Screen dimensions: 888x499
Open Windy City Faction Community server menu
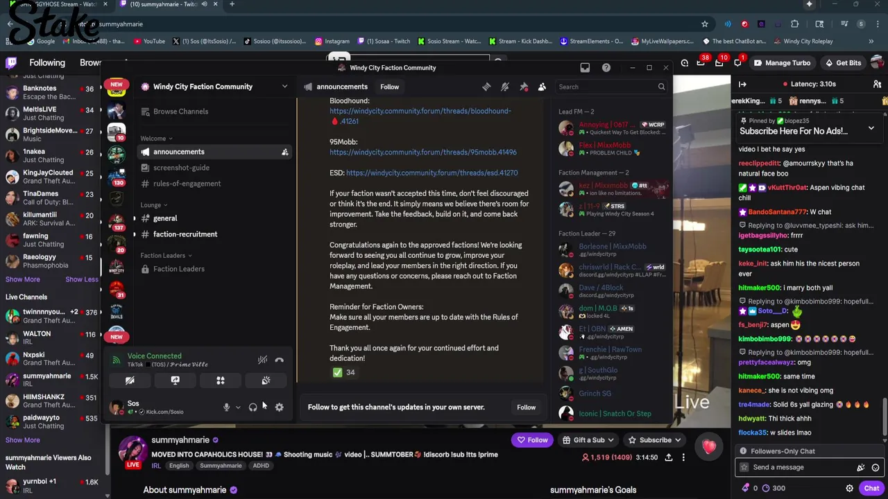[x=215, y=87]
